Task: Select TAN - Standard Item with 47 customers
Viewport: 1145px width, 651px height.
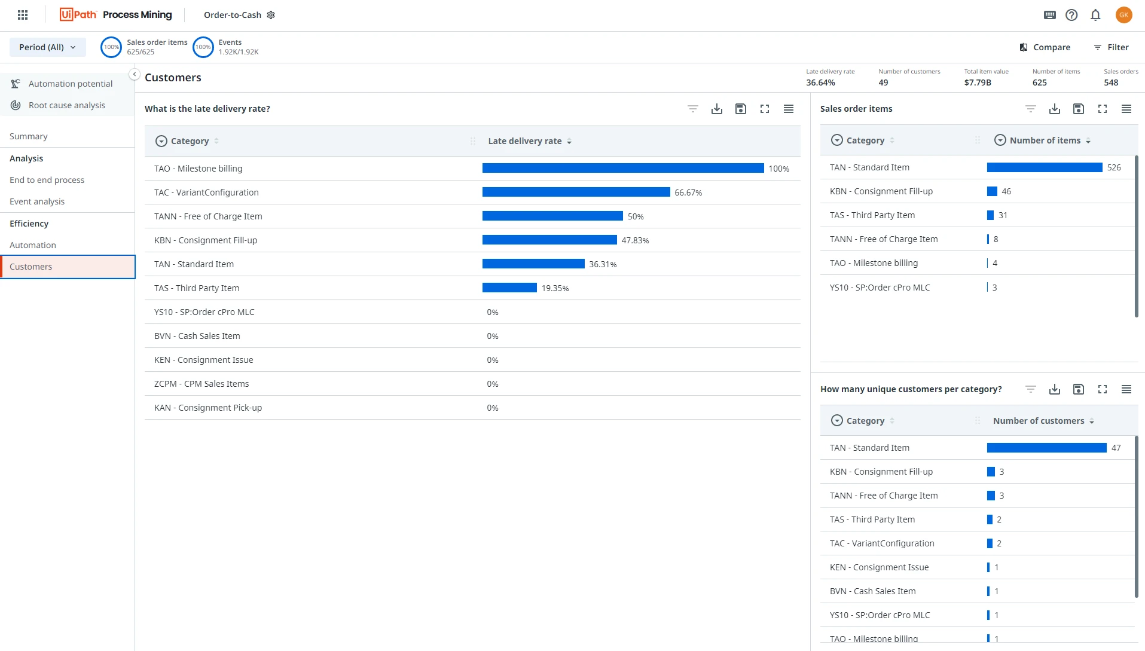Action: click(977, 448)
